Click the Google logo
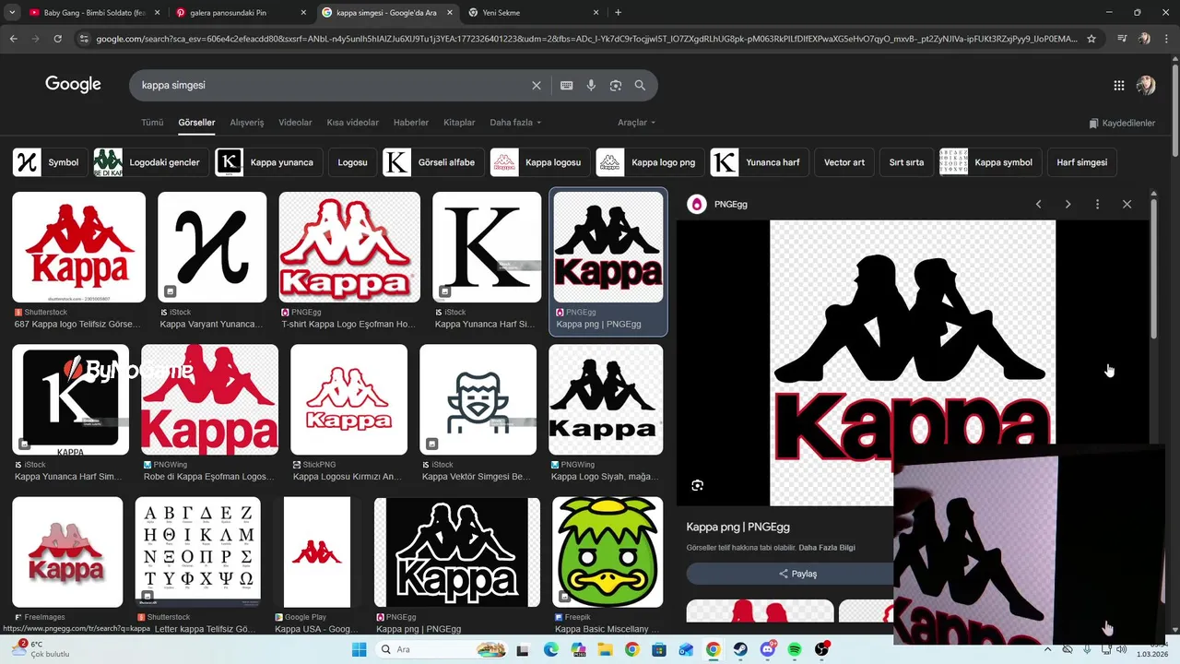The image size is (1180, 664). [x=73, y=85]
